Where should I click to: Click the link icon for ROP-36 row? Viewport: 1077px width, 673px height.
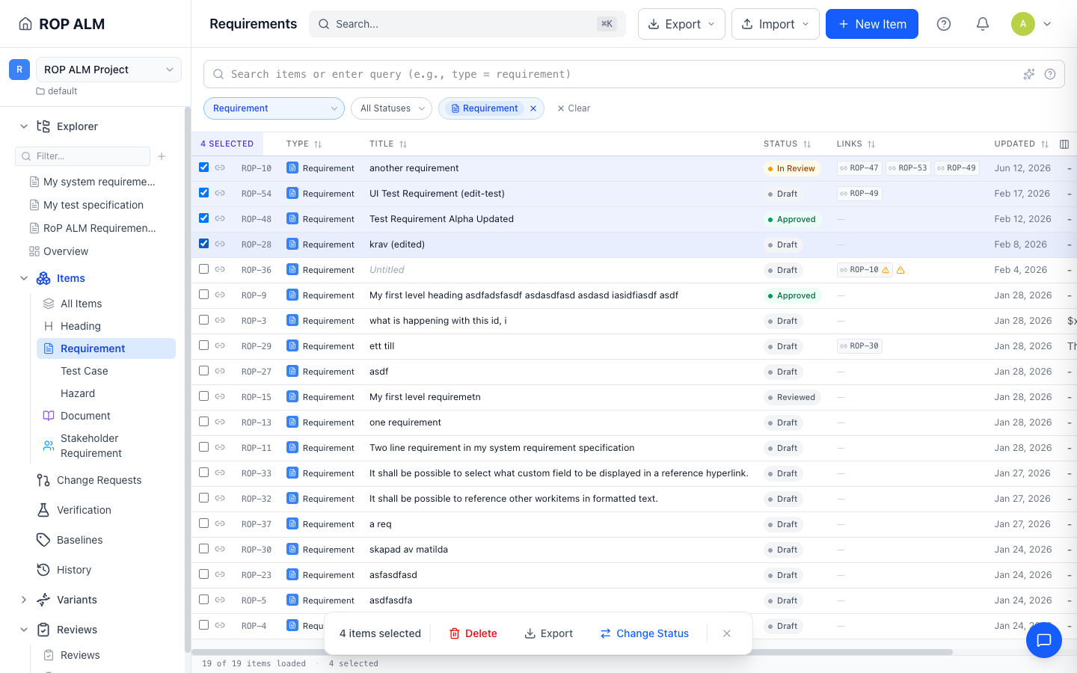(x=220, y=270)
